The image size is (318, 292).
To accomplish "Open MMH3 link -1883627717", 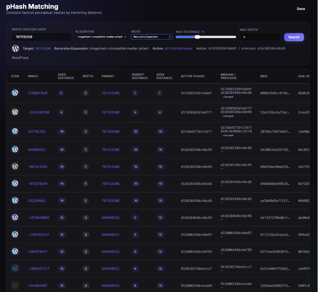I will tap(38, 269).
